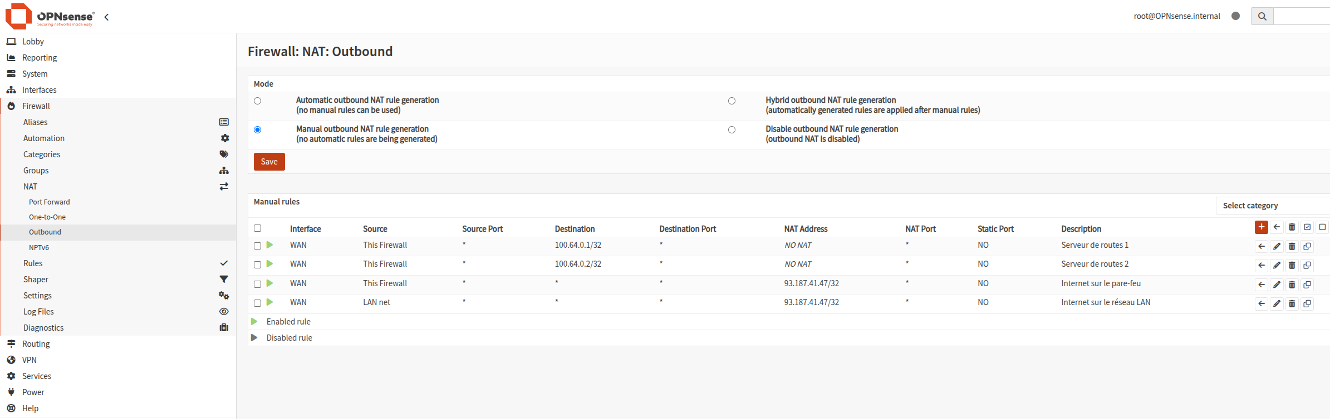Toggle the Serveur de routes 1 enabled arrow

point(269,245)
